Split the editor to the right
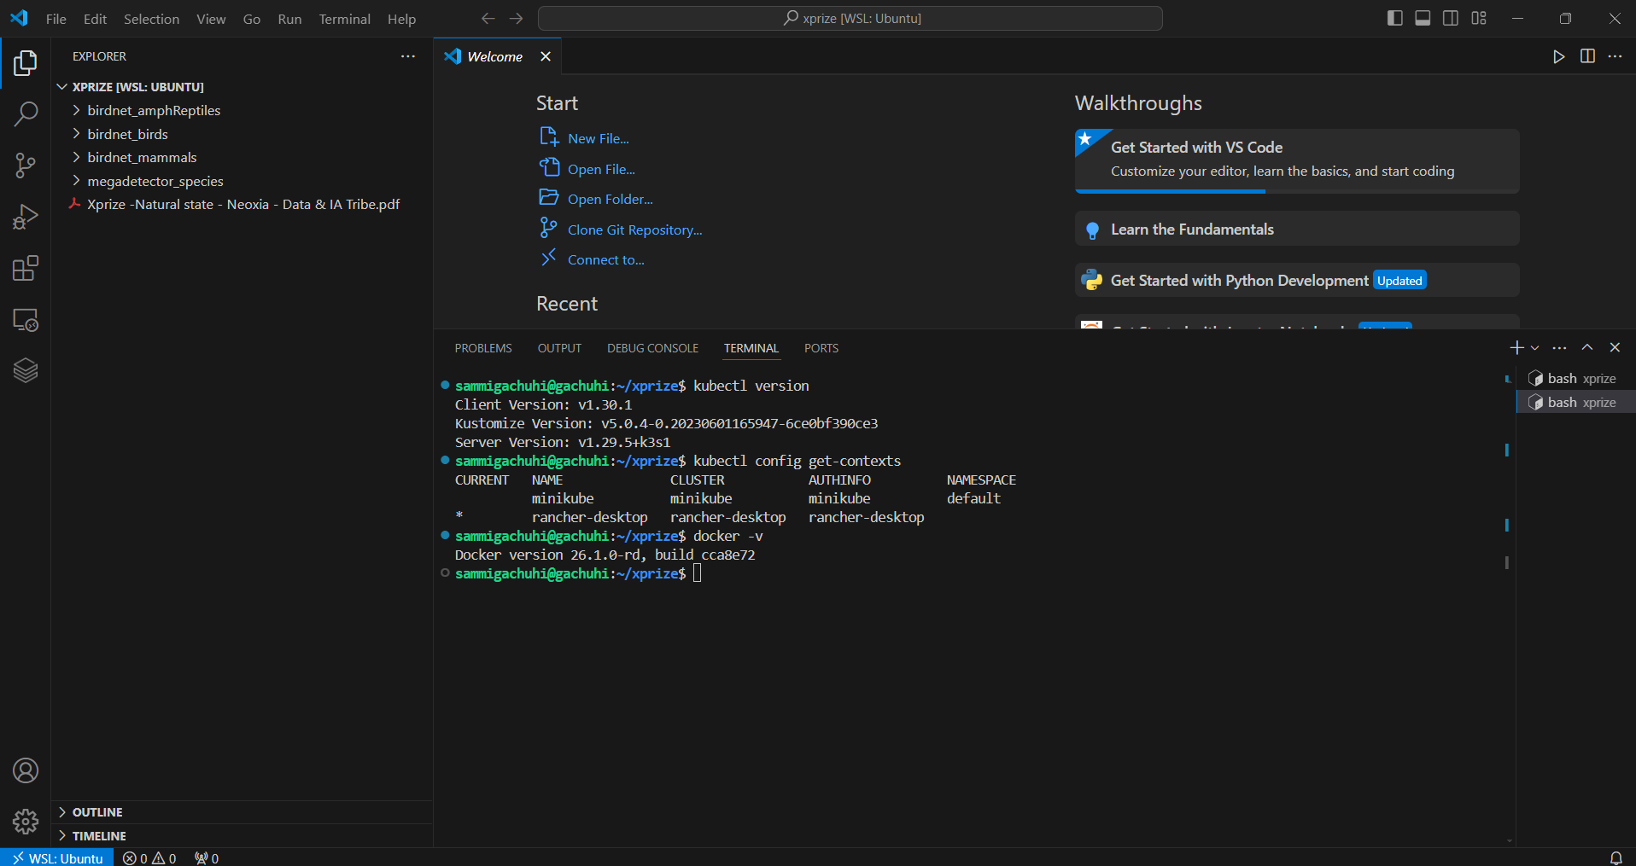The height and width of the screenshot is (866, 1636). tap(1587, 56)
